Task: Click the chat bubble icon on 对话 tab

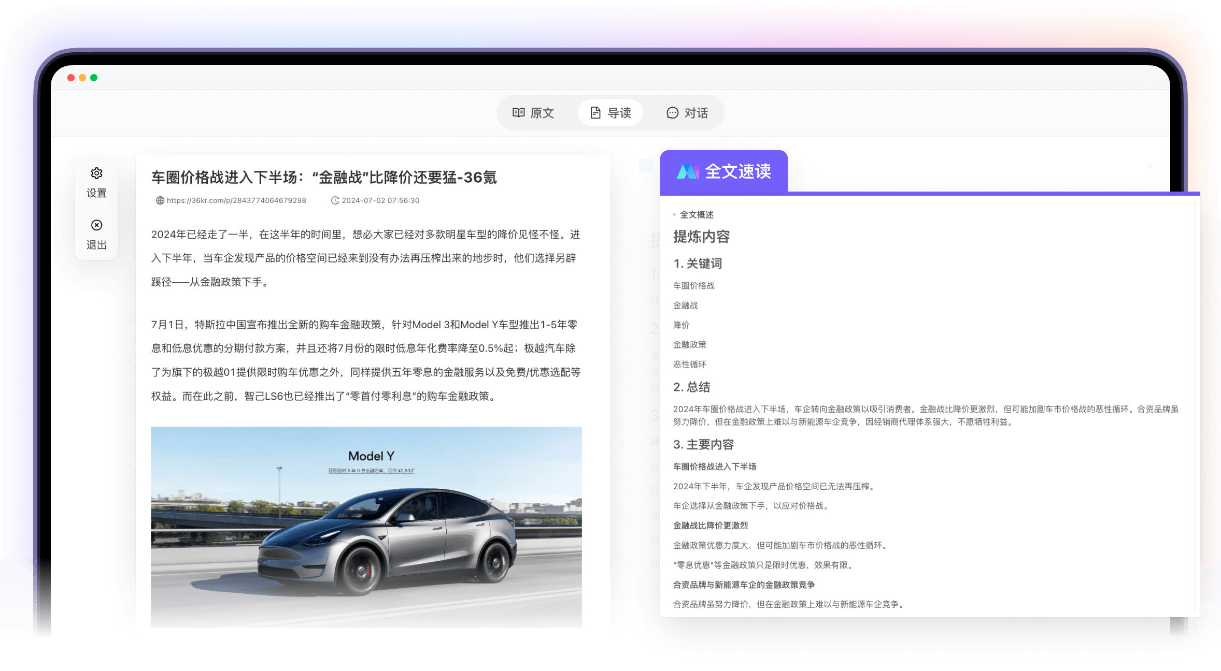Action: pos(672,112)
